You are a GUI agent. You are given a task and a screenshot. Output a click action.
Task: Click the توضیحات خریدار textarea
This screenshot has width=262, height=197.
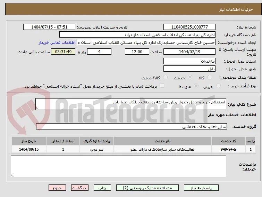point(118,166)
